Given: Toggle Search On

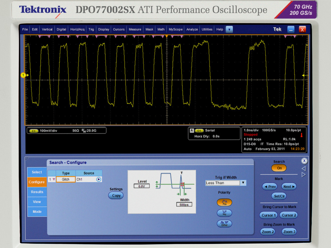Looking at the screenshot, I should pos(279,168).
